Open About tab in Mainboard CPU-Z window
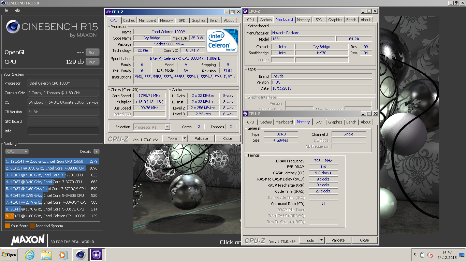 point(366,20)
